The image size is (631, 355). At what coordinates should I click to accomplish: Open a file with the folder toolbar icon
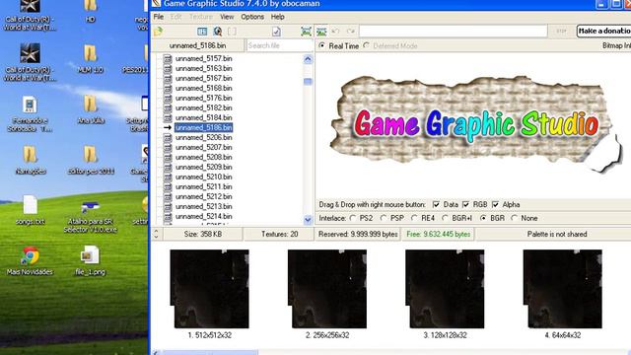pyautogui.click(x=158, y=32)
